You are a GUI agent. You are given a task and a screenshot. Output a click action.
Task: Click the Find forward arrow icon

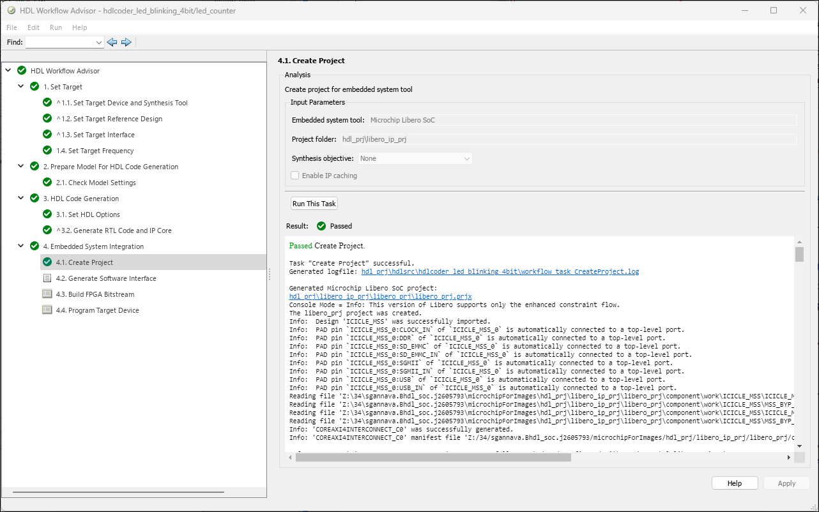coord(126,42)
